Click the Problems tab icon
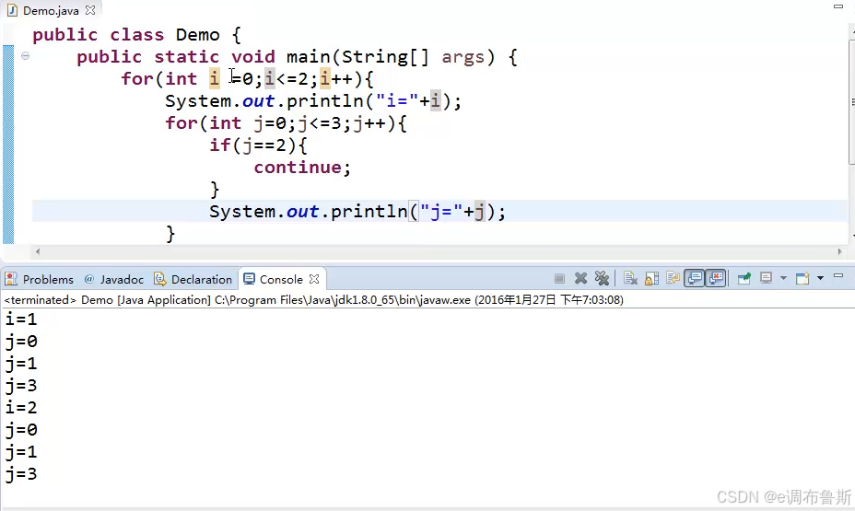 [11, 280]
